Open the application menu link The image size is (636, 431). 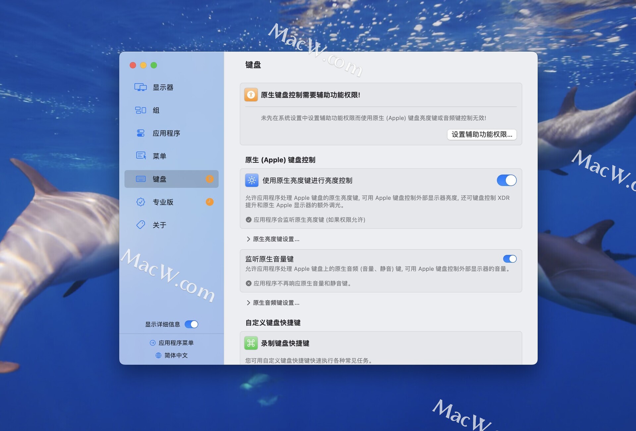(x=172, y=343)
